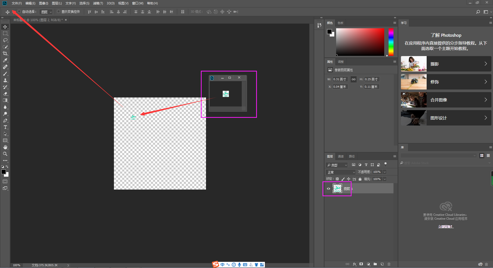Pick a color in the red field

(360, 42)
